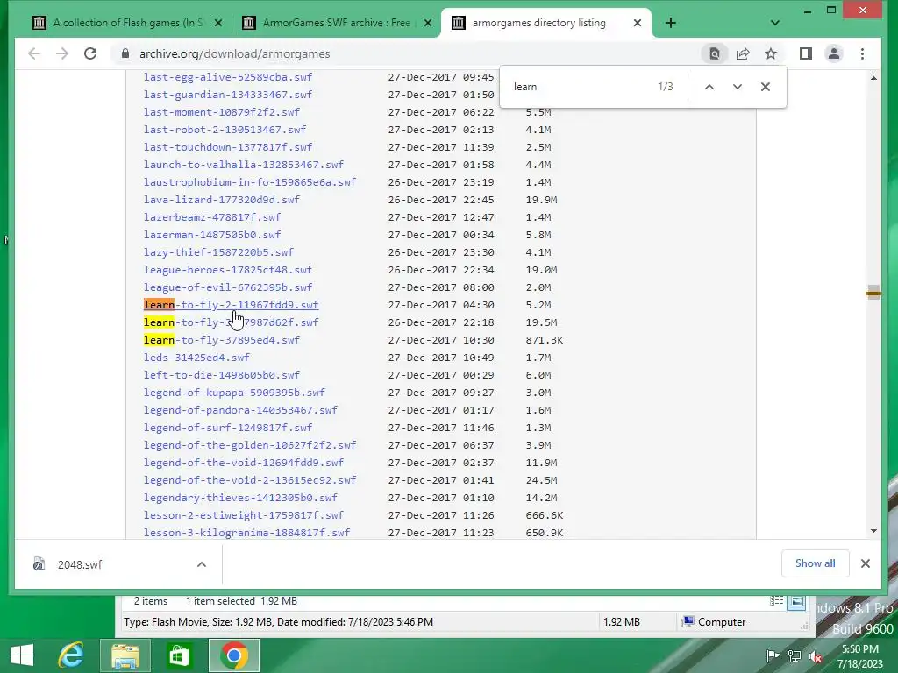This screenshot has height=673, width=898.
Task: Download last-egg-alive-52589cba.swf
Action: click(228, 77)
